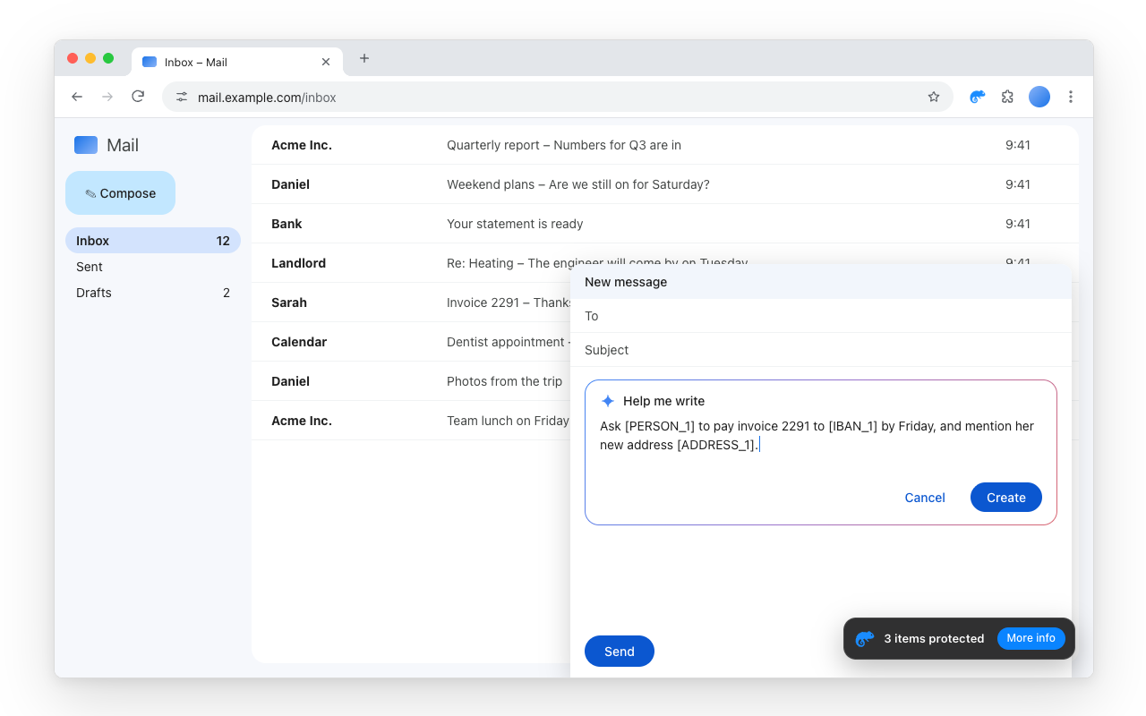Click the Help me write prompt text
The width and height of the screenshot is (1146, 716).
[817, 436]
